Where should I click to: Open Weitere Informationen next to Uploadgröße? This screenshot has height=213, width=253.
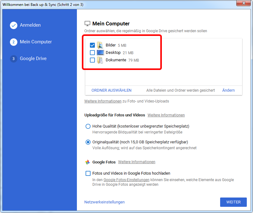point(166,115)
